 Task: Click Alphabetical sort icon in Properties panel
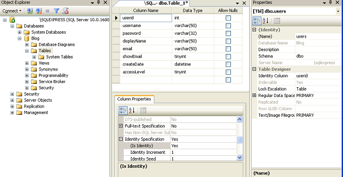click(265, 21)
